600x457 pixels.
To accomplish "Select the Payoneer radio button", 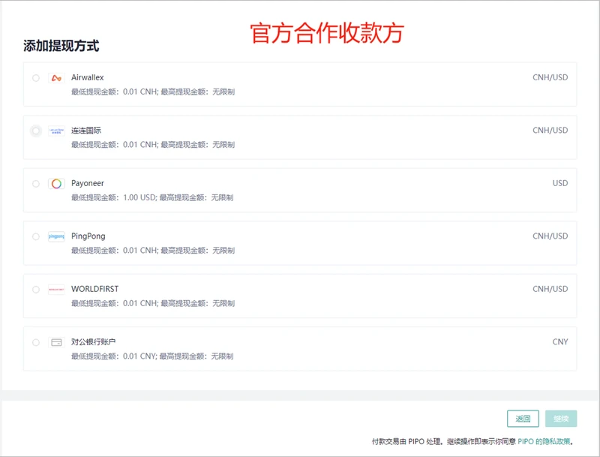I will pos(36,184).
